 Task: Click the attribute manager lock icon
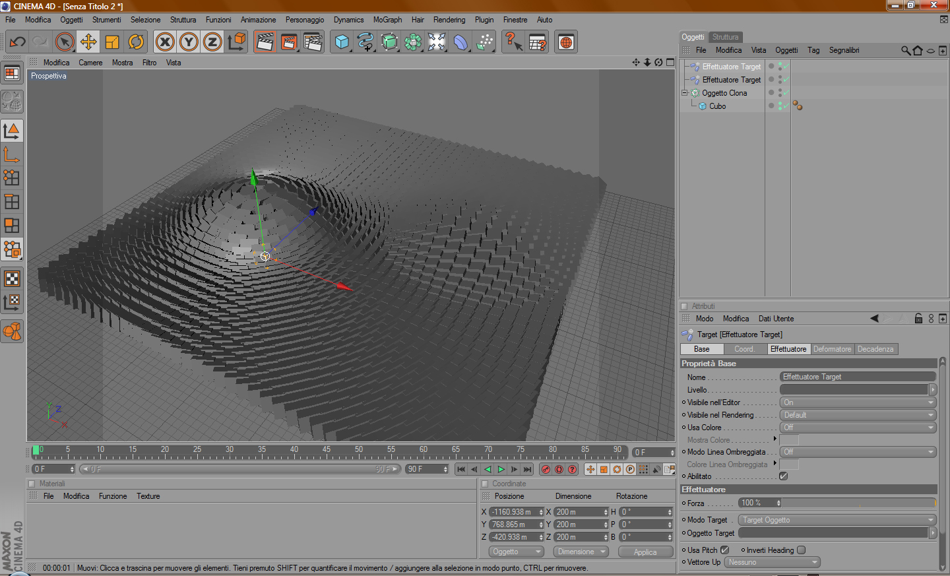(x=918, y=319)
